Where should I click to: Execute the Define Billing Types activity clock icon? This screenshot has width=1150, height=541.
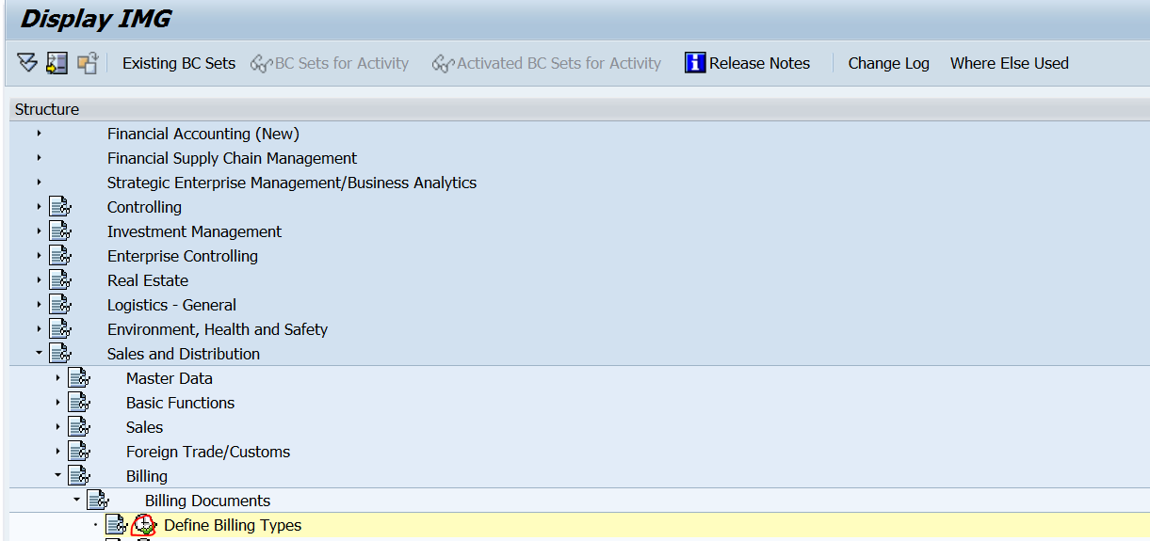(143, 525)
